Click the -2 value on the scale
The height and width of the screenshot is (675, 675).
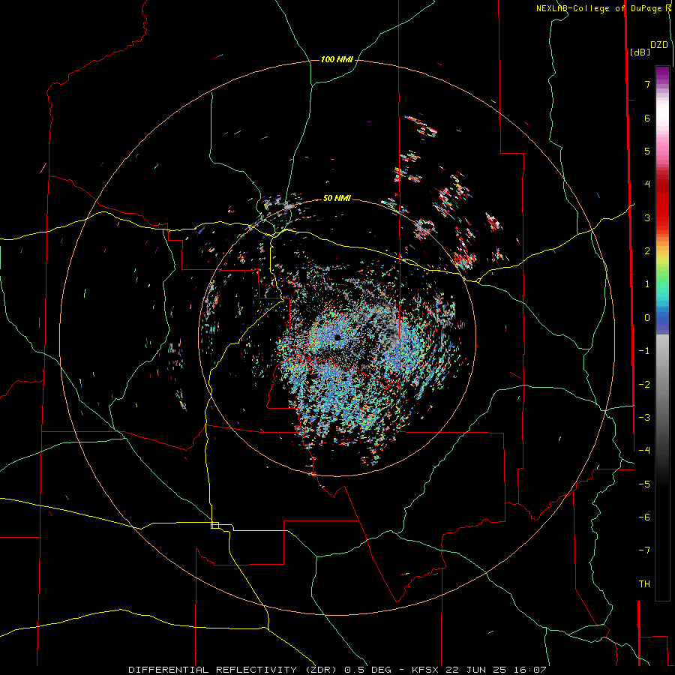[644, 385]
